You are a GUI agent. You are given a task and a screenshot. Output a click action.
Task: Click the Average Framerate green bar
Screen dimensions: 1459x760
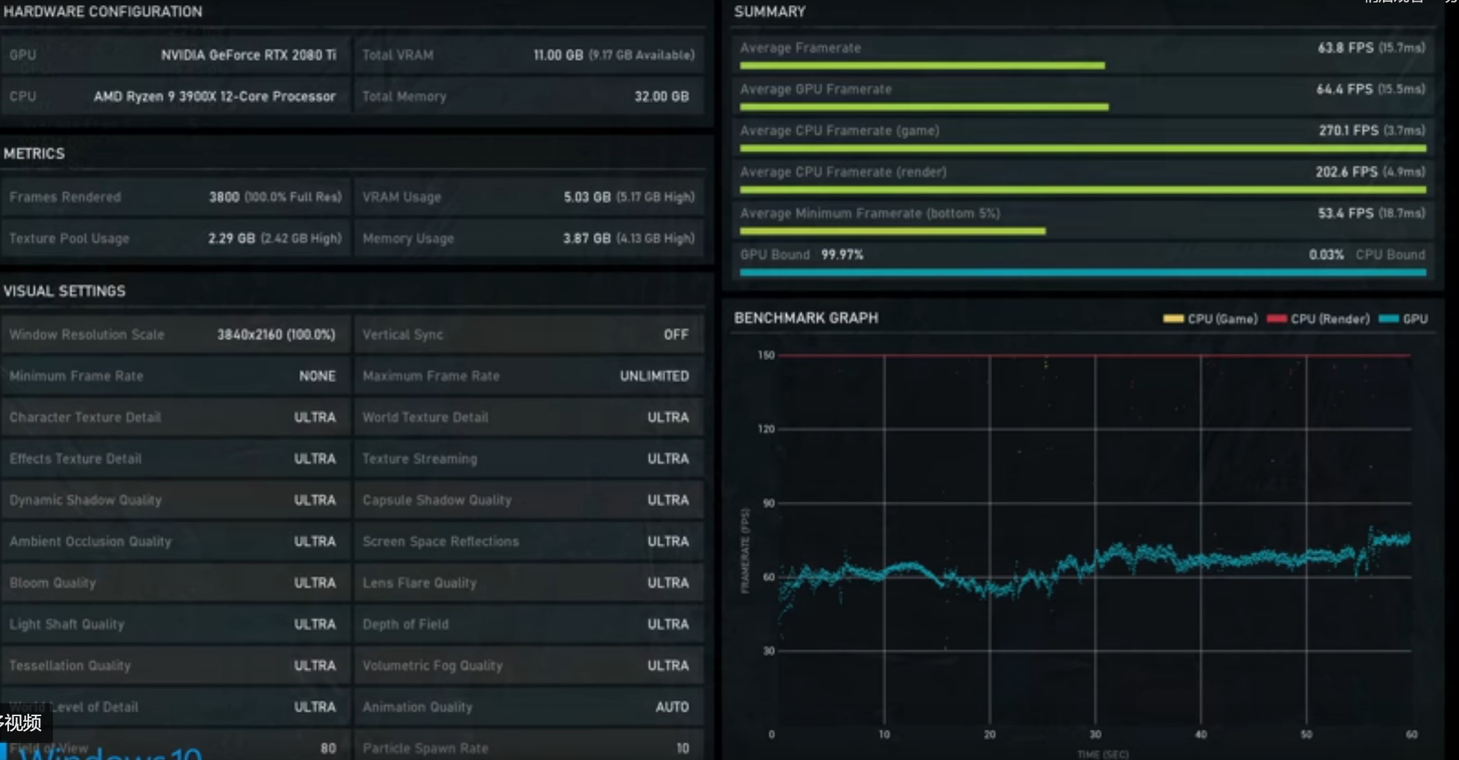tap(921, 66)
